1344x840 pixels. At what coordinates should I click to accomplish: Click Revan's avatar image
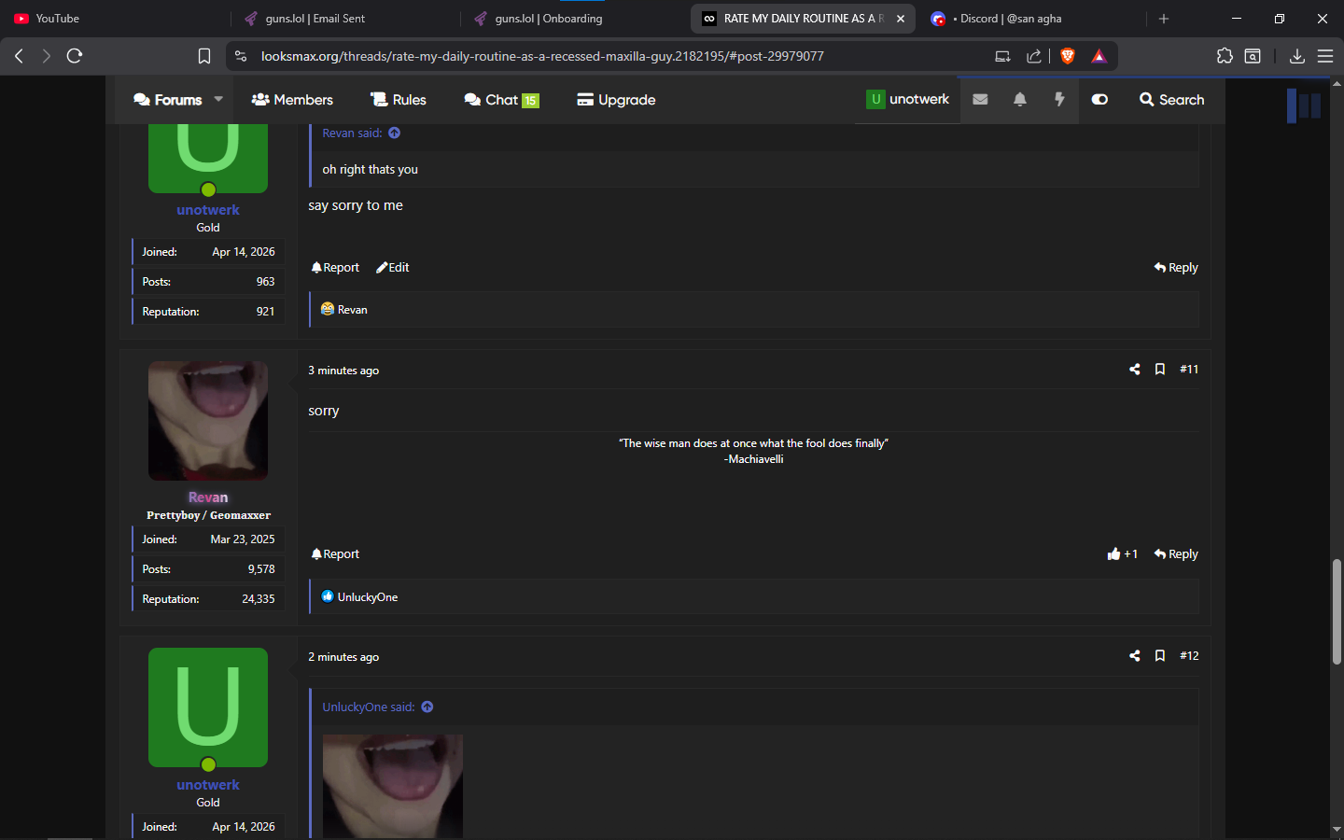[208, 421]
